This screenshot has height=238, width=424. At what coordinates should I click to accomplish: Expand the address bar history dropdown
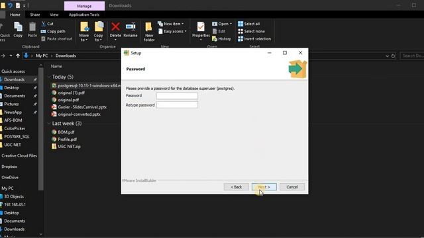[x=387, y=56]
